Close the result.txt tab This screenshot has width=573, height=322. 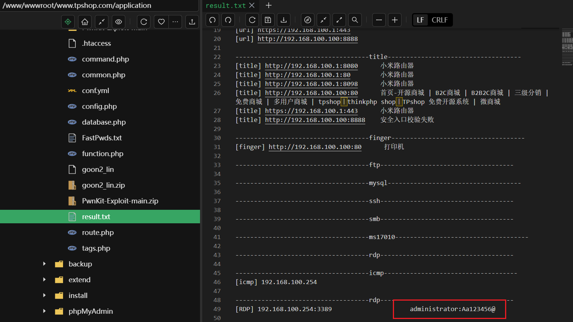pyautogui.click(x=252, y=5)
